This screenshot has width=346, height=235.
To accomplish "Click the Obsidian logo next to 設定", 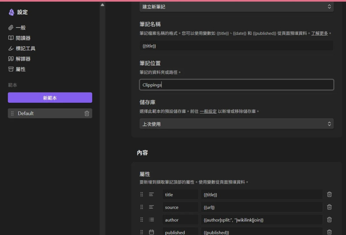I will tap(11, 12).
